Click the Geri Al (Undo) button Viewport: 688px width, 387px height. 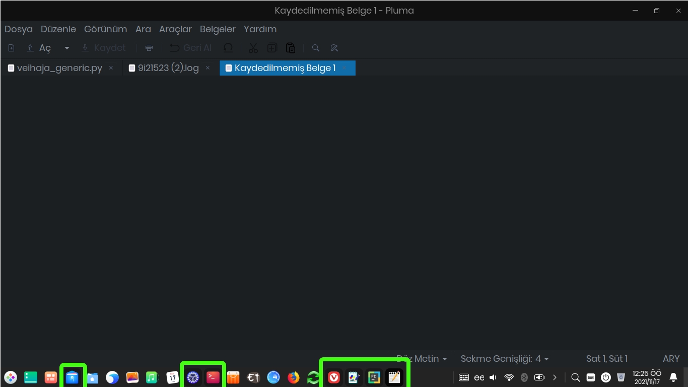tap(191, 48)
